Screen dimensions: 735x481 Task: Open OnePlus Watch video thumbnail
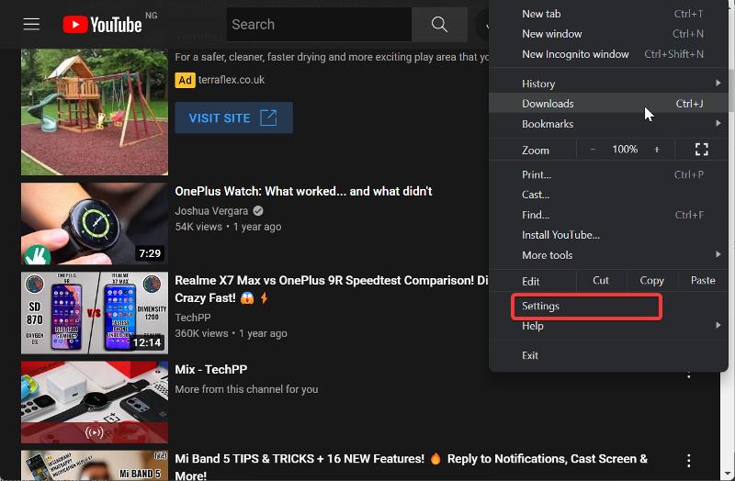pos(95,223)
